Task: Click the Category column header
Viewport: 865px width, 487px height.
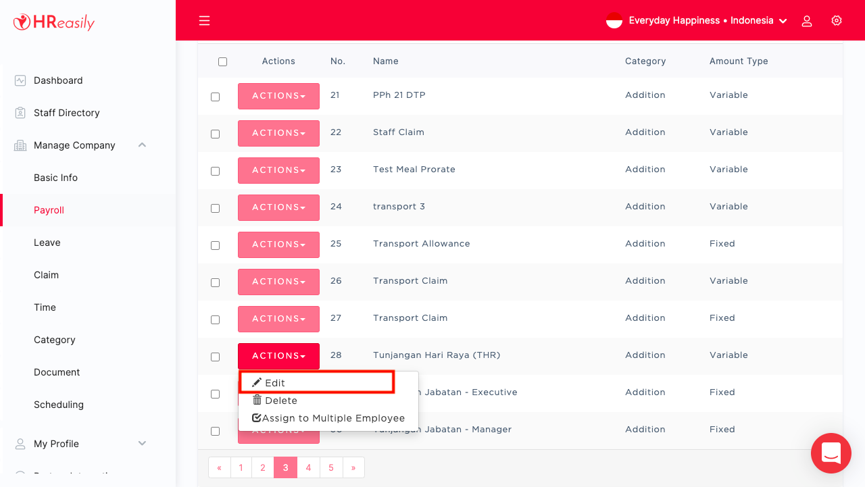Action: tap(645, 61)
